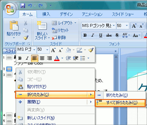Select slide 4 icon in outline
The image size is (147, 125).
coord(9,115)
